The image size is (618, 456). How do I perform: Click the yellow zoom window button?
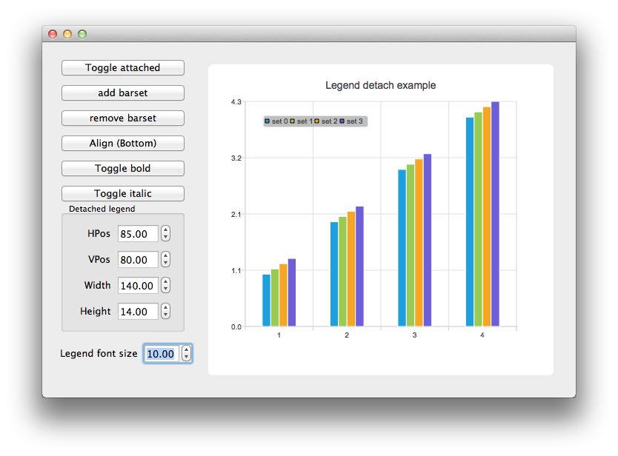coord(67,34)
